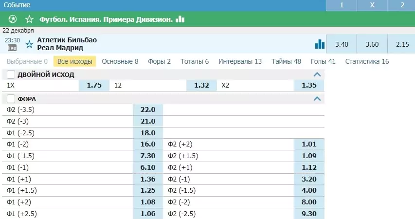The width and height of the screenshot is (415, 219).
Task: Collapse the ДВОЙНОЙ ИСХОД section
Action: [x=317, y=74]
